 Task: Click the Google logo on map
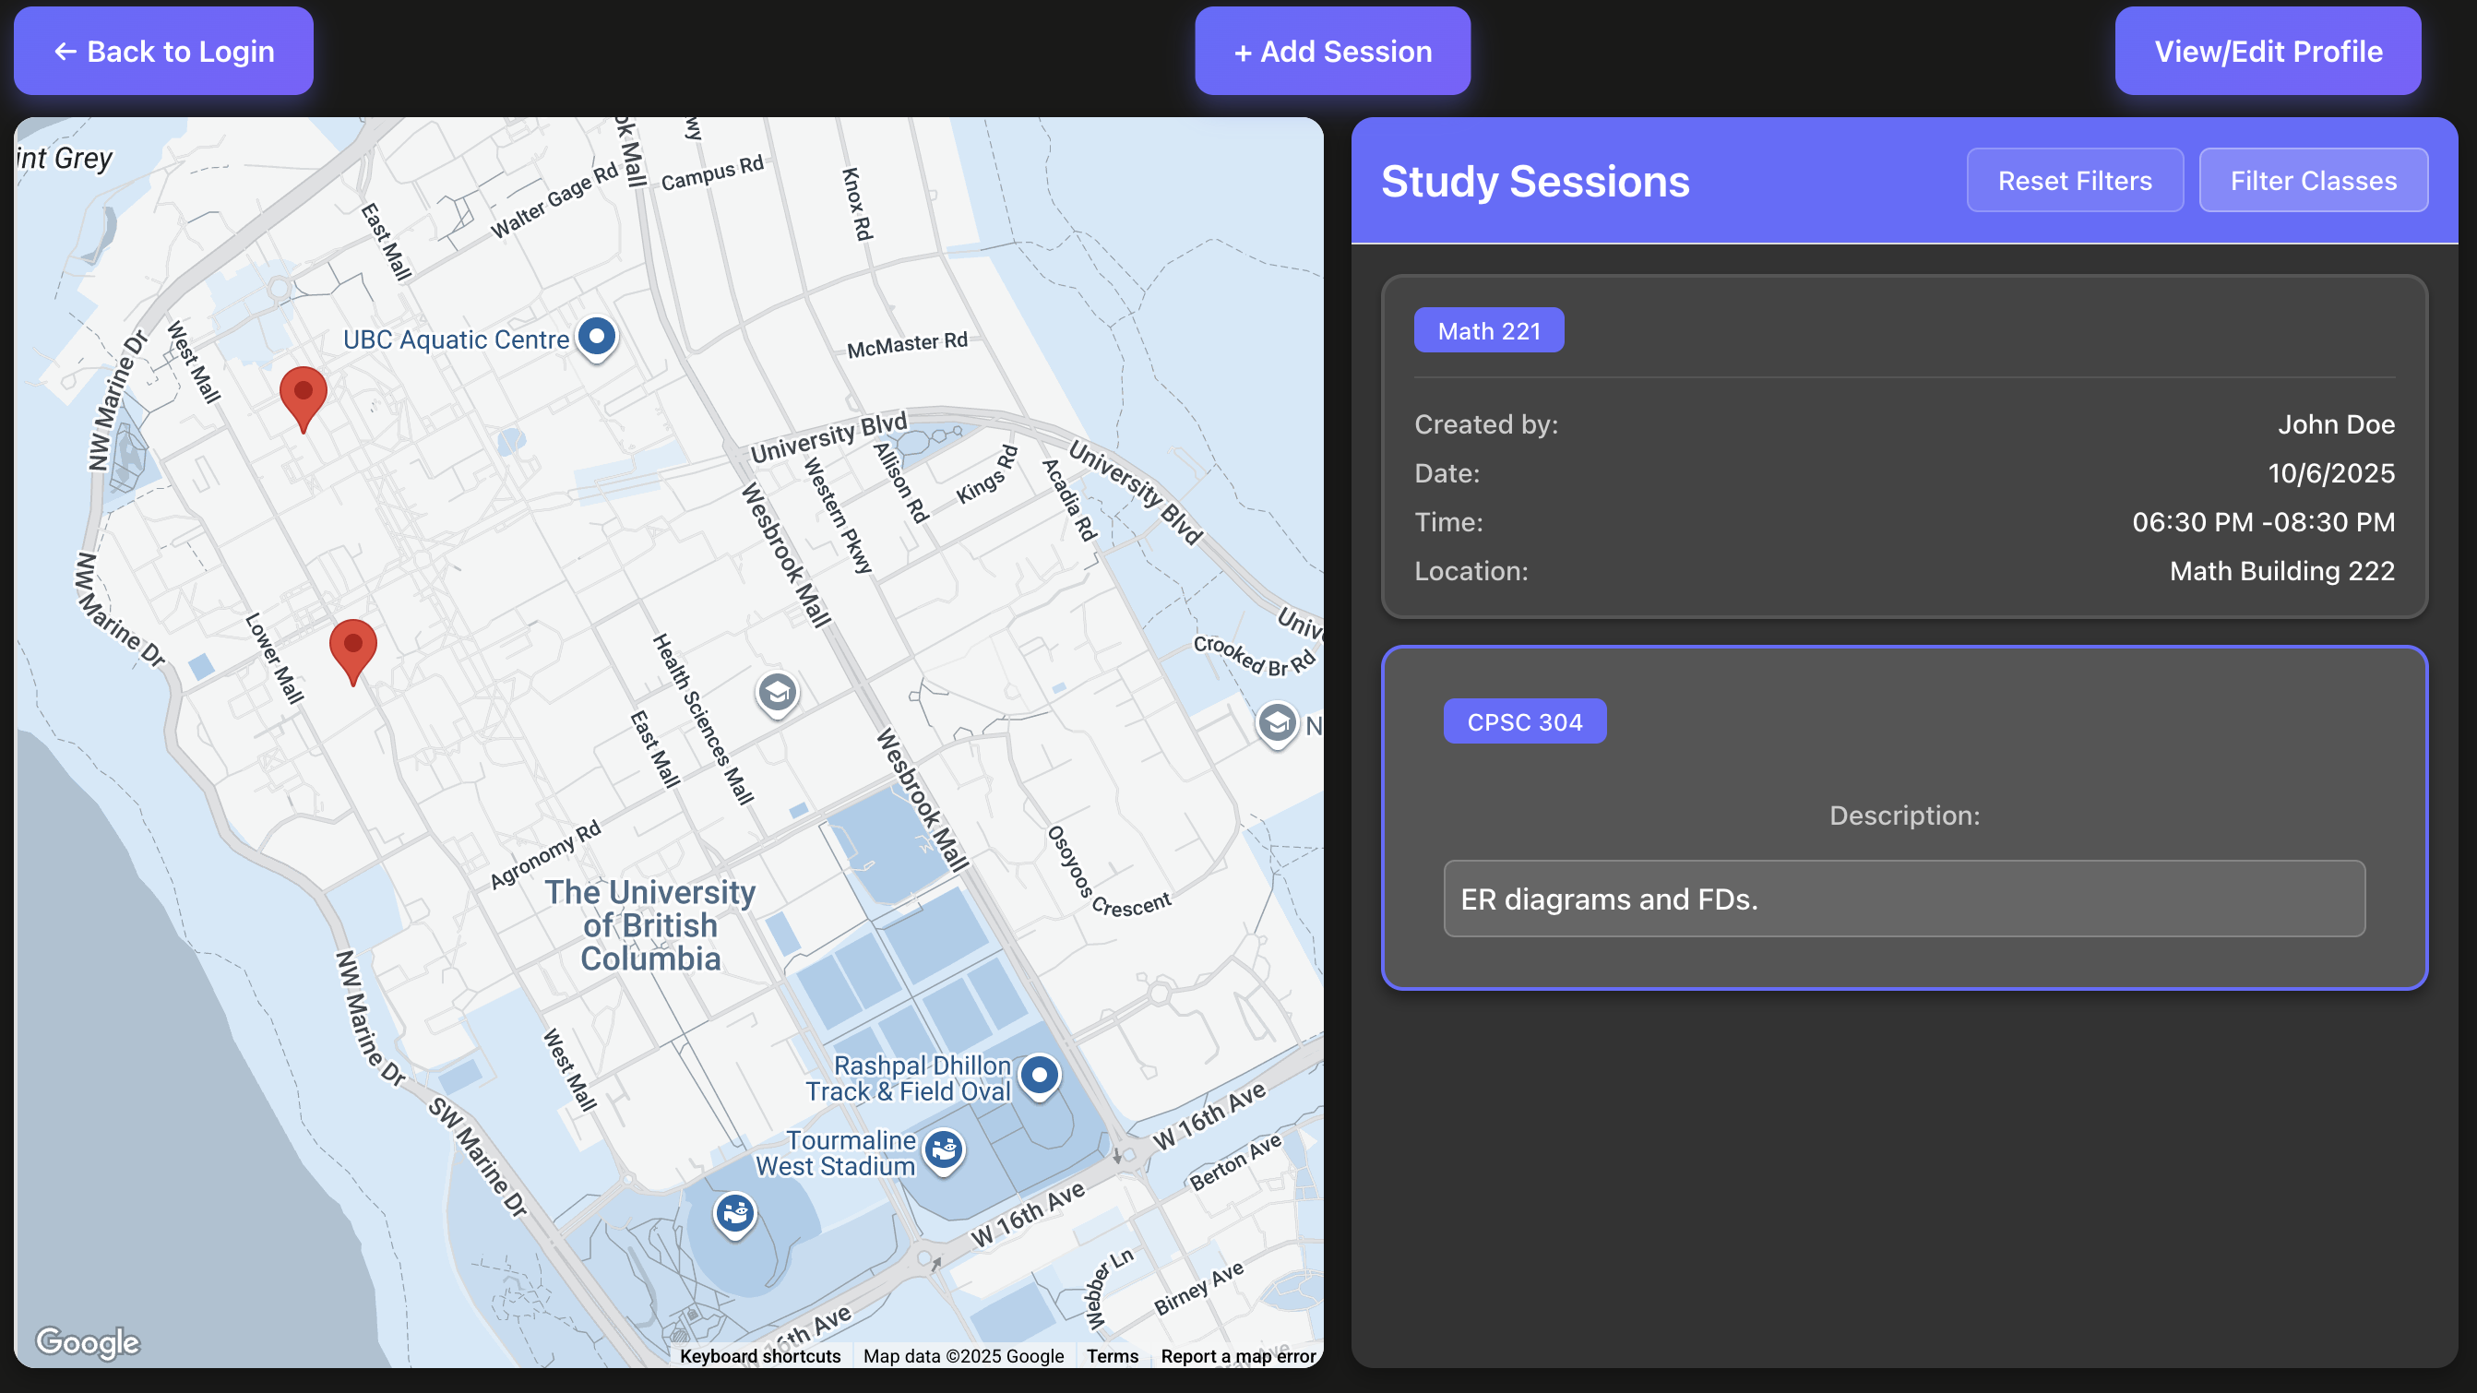point(88,1342)
